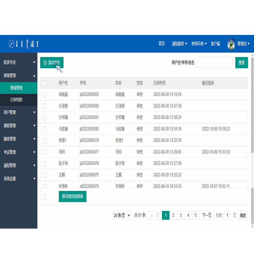Expand the 院系专业 sidebar menu

click(x=19, y=62)
